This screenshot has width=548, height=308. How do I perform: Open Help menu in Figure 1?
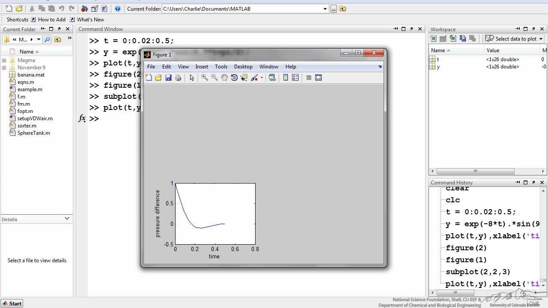pyautogui.click(x=291, y=67)
